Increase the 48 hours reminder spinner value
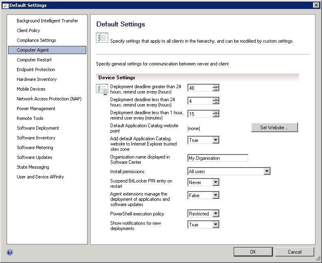This screenshot has height=263, width=322. point(216,86)
